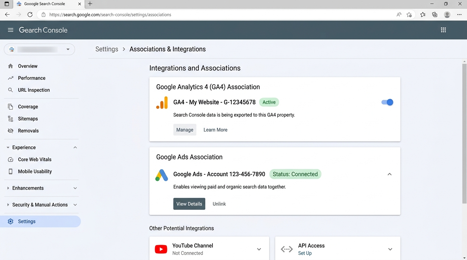
Task: Click the Search Console header logo text
Action: pyautogui.click(x=43, y=30)
